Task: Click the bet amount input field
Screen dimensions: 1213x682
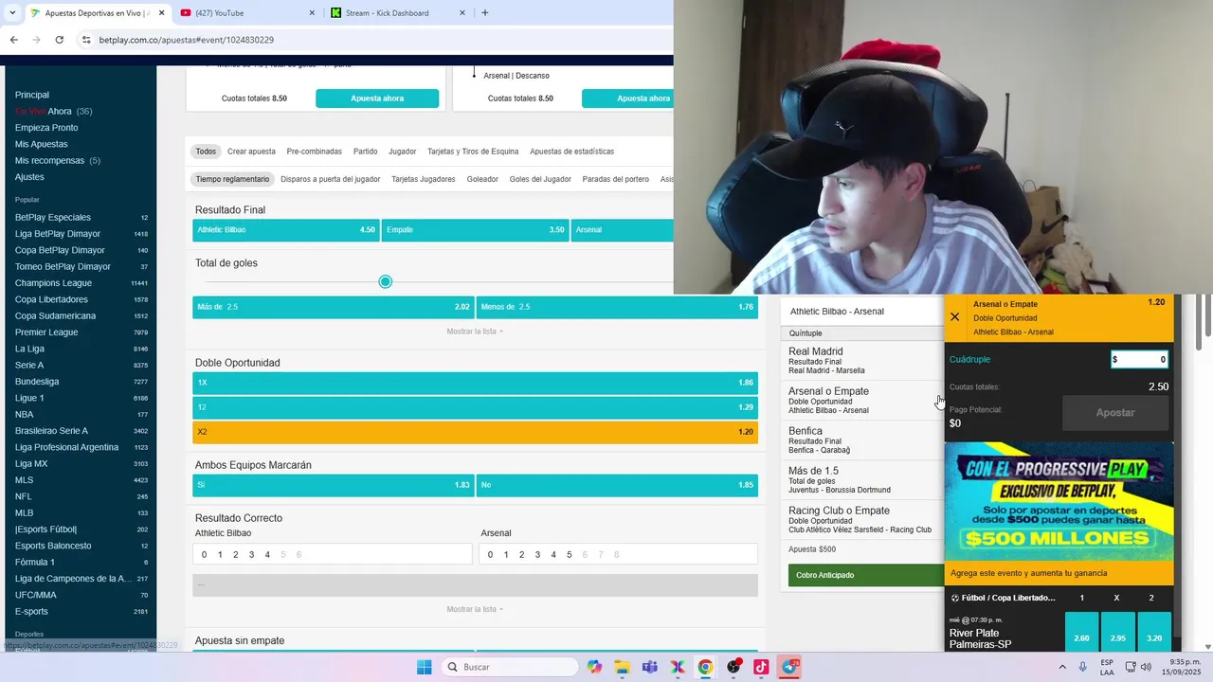Action: [x=1139, y=359]
